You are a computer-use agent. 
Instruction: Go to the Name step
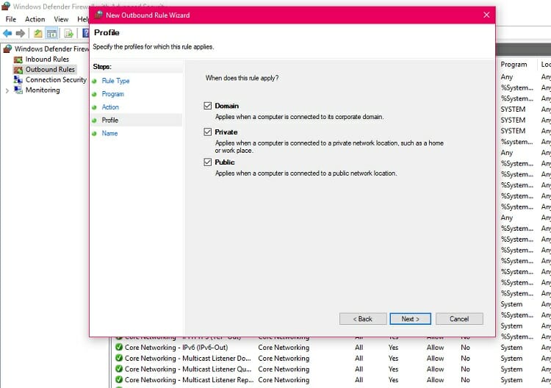pyautogui.click(x=109, y=133)
